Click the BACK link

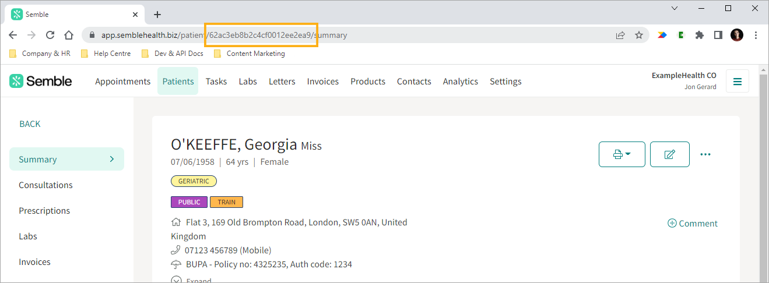click(x=30, y=124)
